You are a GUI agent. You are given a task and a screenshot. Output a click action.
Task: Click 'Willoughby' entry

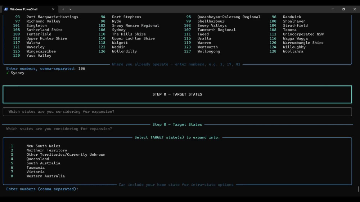point(294,47)
